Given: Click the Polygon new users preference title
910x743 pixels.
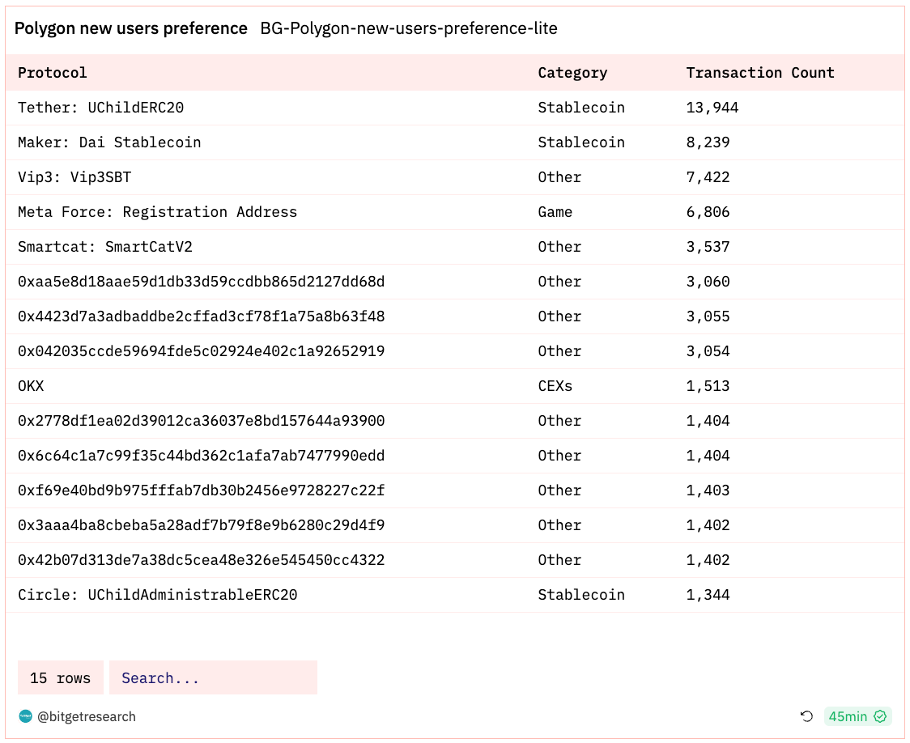Looking at the screenshot, I should coord(131,28).
